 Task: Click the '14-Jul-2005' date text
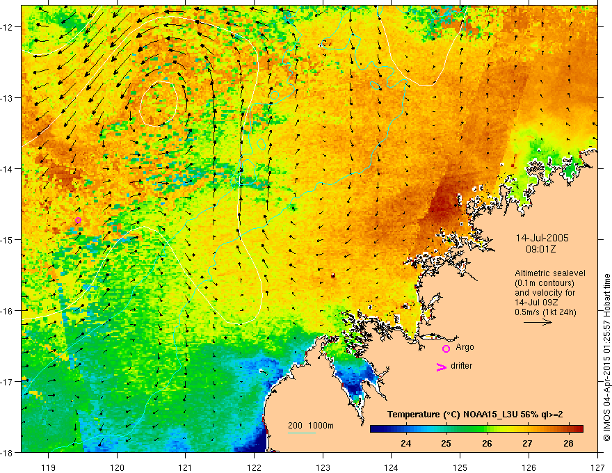coord(542,238)
